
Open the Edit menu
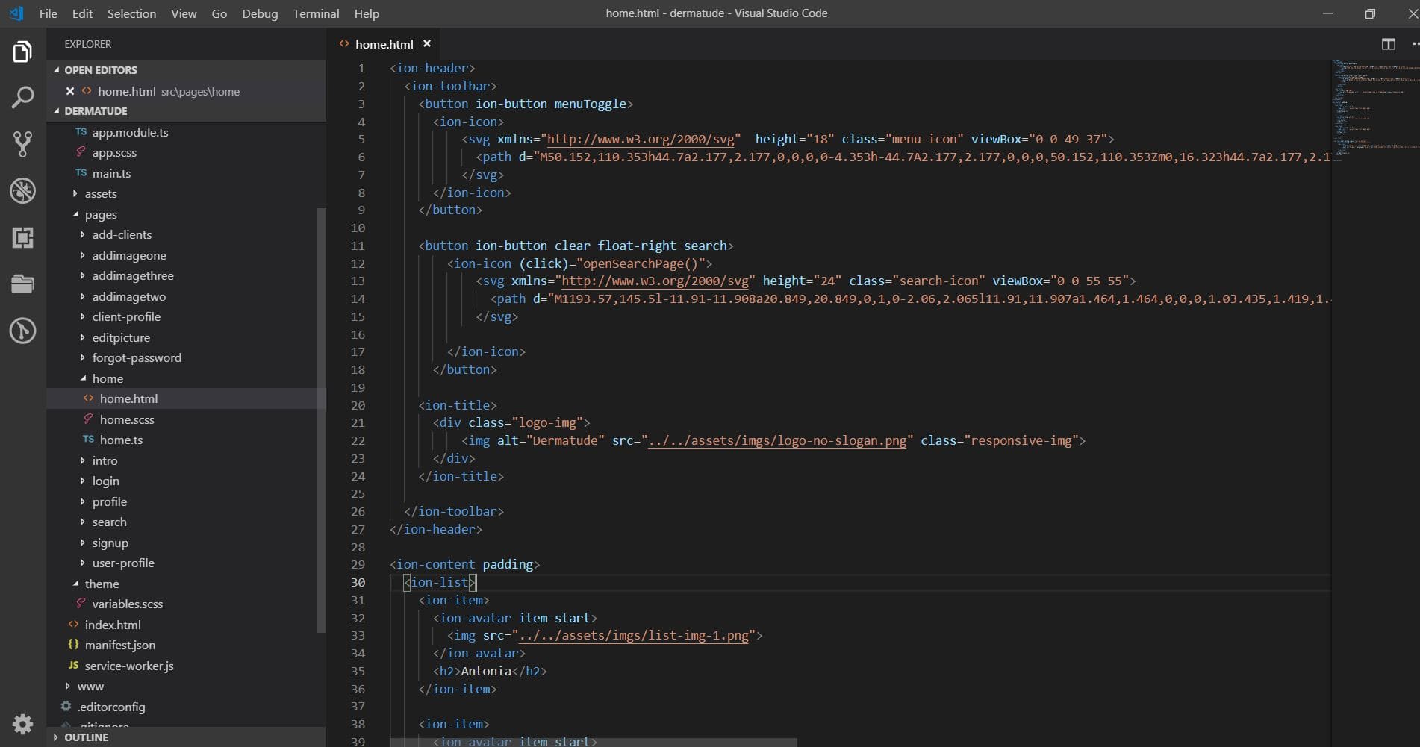coord(82,13)
